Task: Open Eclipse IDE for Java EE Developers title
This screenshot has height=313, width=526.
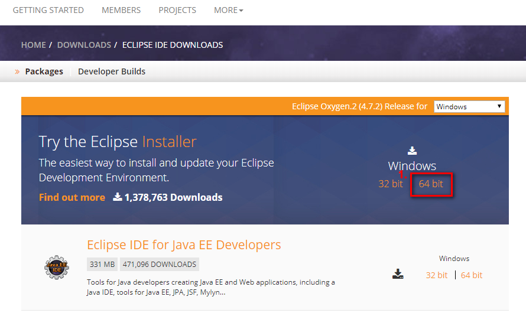Action: tap(184, 245)
